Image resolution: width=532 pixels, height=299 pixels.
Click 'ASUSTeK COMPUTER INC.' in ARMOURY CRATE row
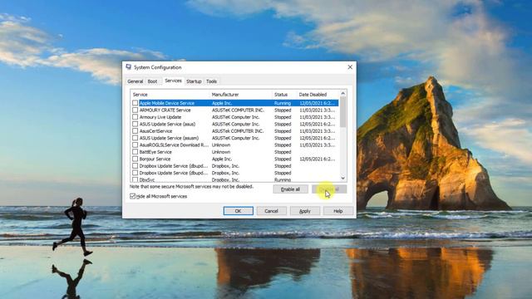tap(238, 110)
